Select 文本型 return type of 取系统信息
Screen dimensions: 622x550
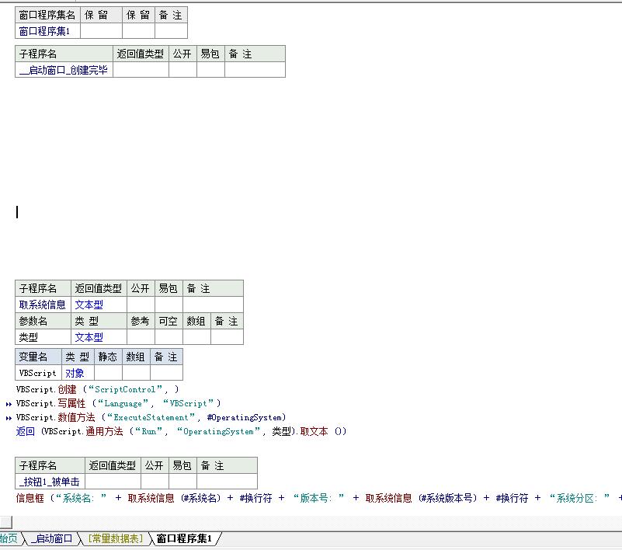click(99, 305)
